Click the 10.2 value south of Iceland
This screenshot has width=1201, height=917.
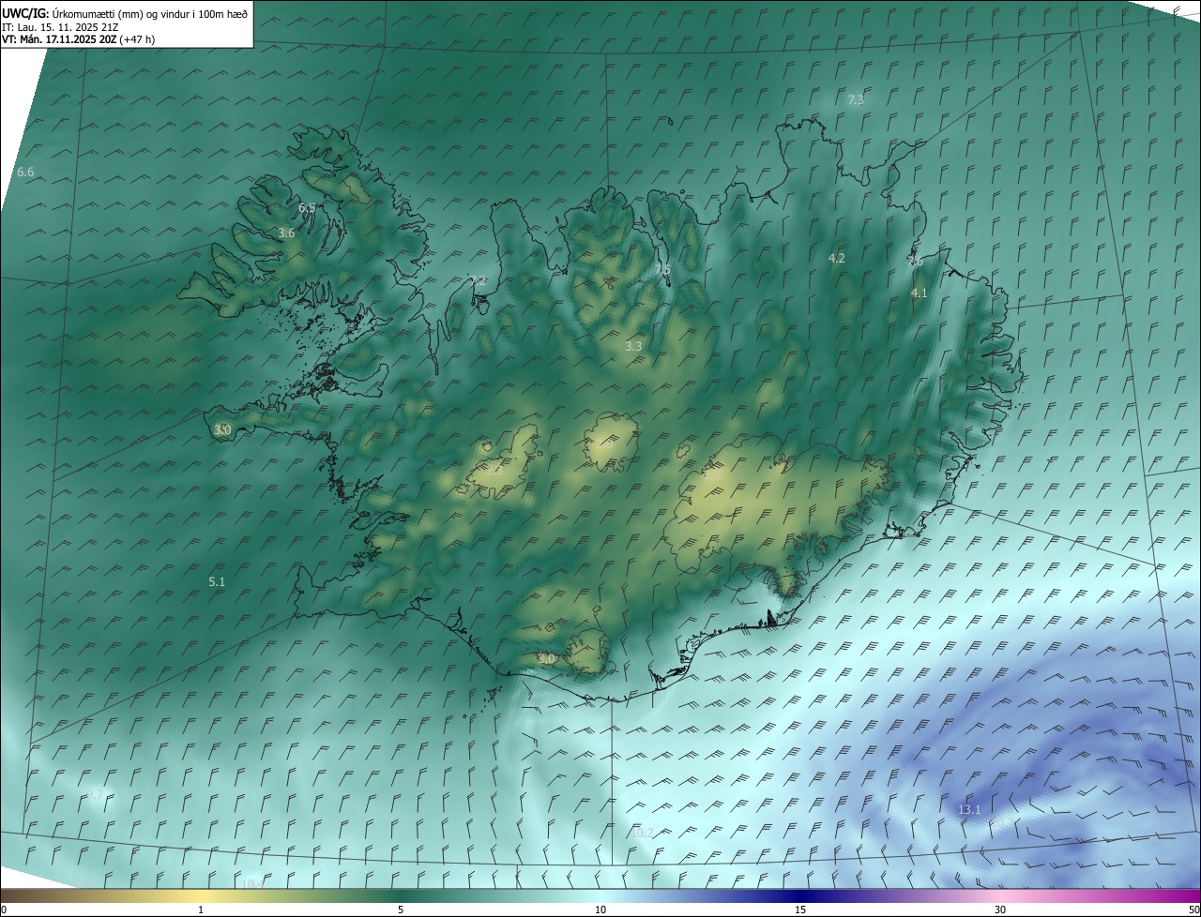pos(643,833)
